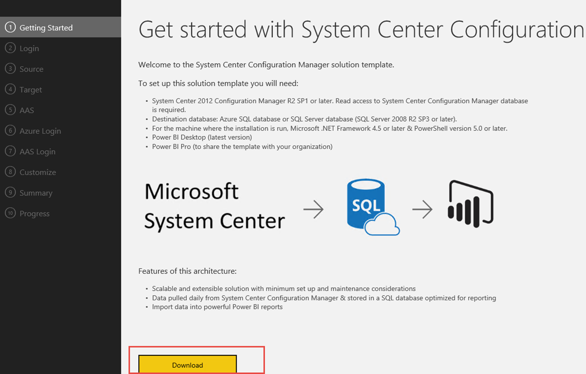Click the step 8 number circle
The width and height of the screenshot is (586, 374).
point(10,172)
